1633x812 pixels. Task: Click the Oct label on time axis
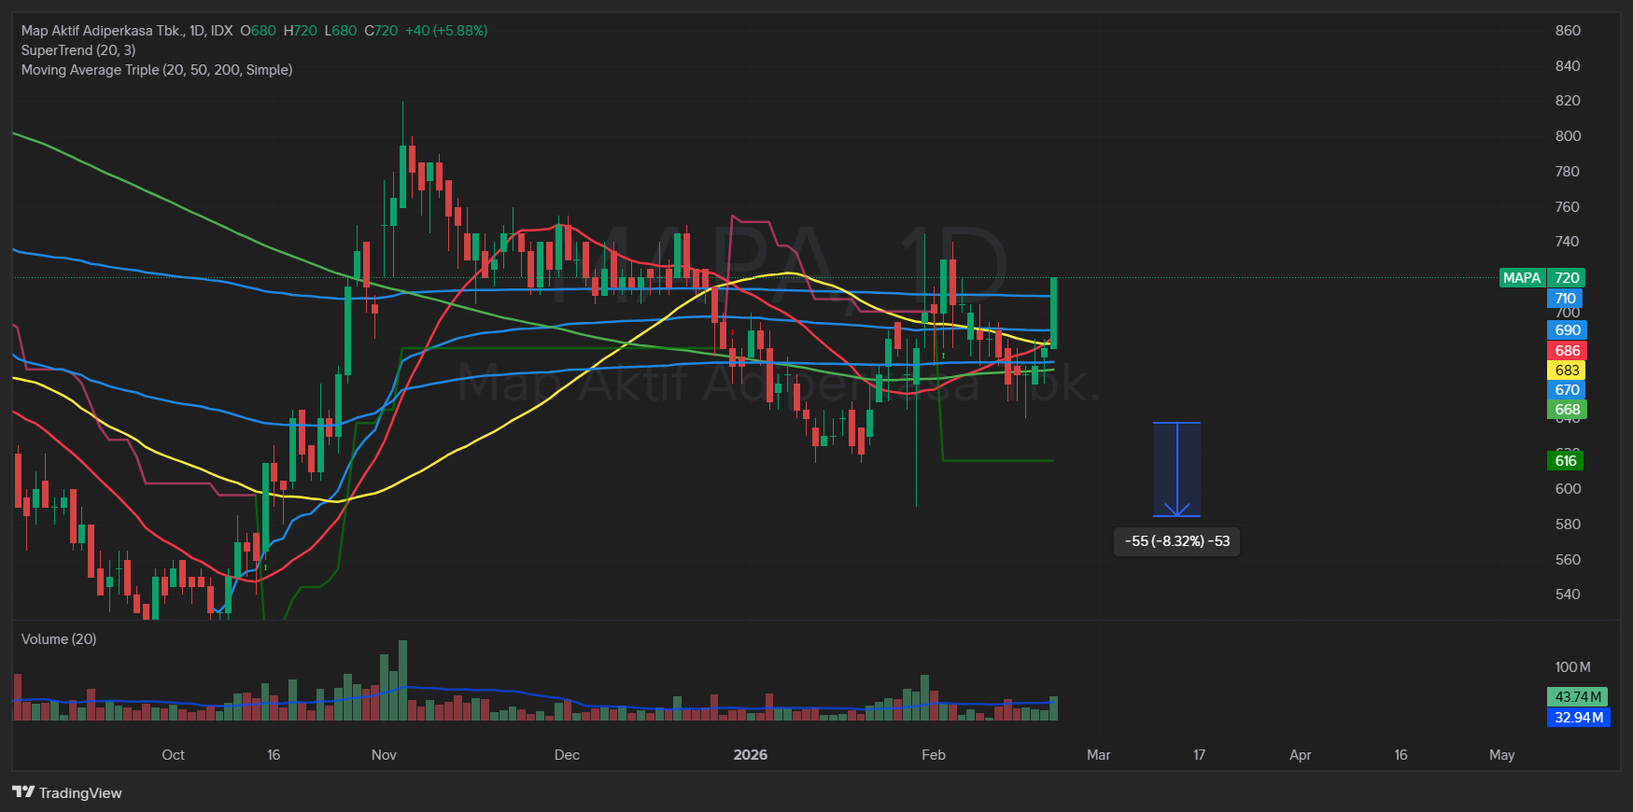coord(173,755)
